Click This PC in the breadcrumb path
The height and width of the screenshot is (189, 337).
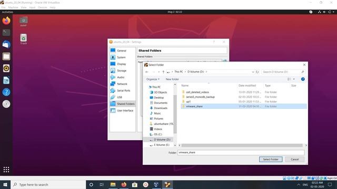[x=179, y=72]
